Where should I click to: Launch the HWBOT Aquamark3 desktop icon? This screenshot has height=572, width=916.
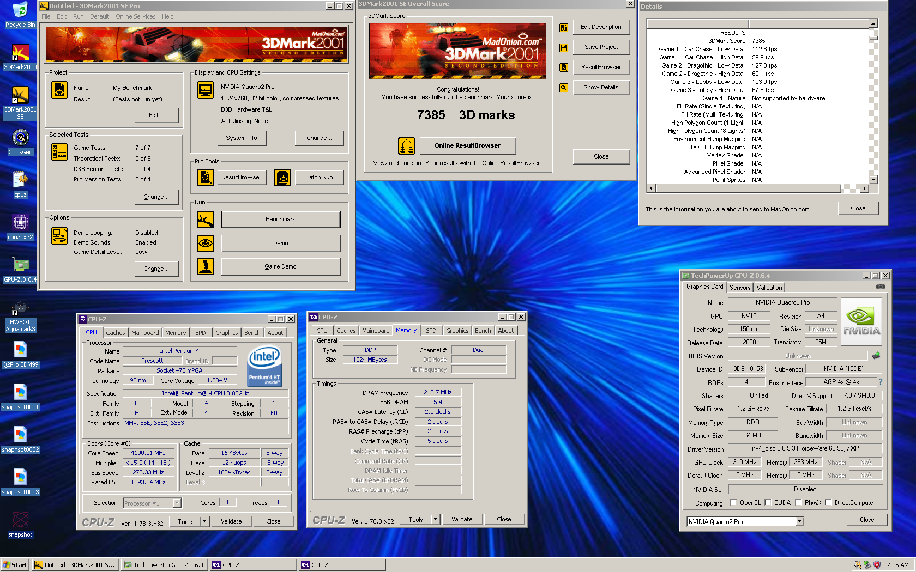coord(20,317)
